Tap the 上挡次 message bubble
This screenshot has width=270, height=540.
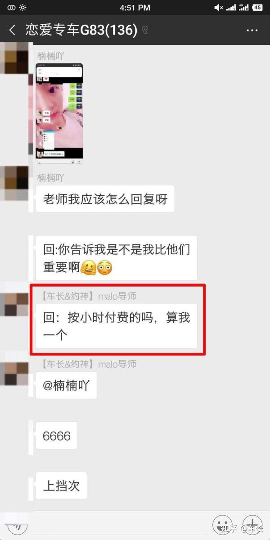tap(61, 485)
